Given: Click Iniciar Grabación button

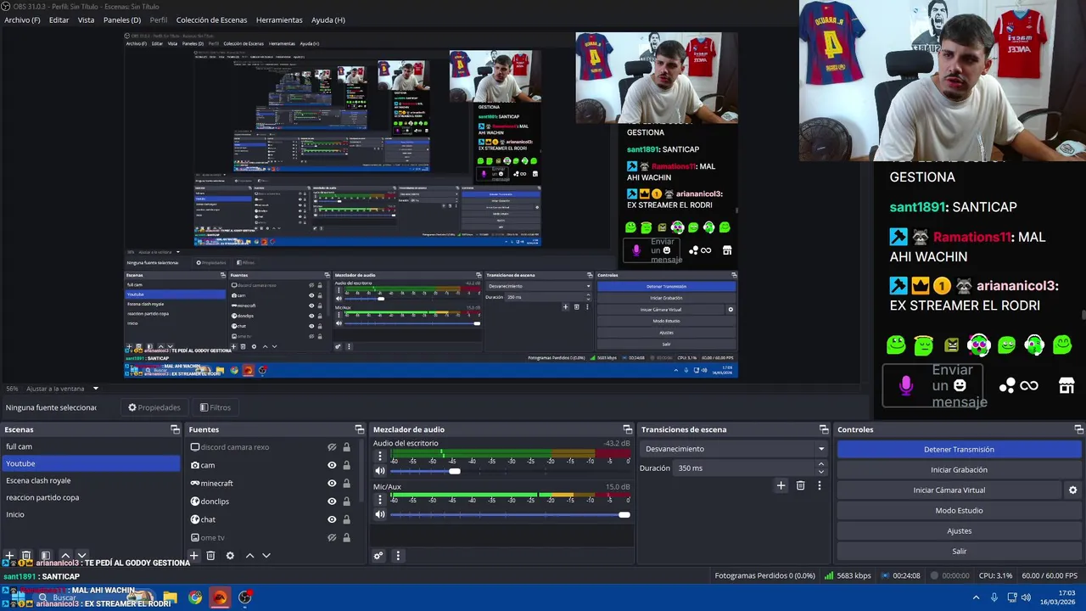Looking at the screenshot, I should (x=959, y=469).
